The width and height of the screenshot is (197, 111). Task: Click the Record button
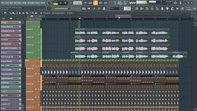pos(70,3)
